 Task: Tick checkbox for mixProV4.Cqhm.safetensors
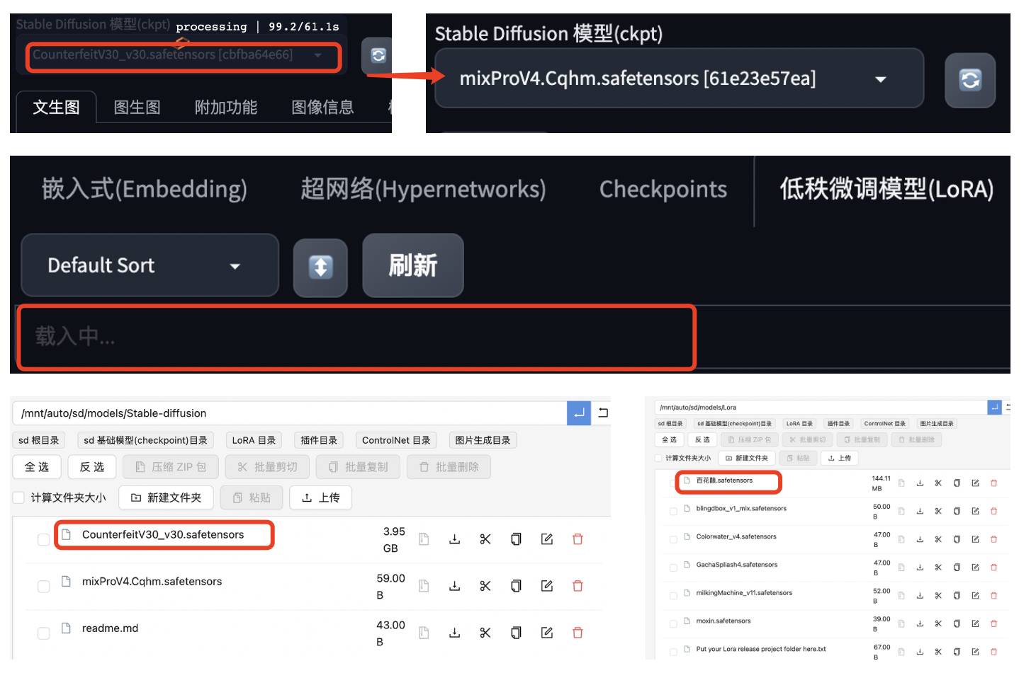[44, 587]
